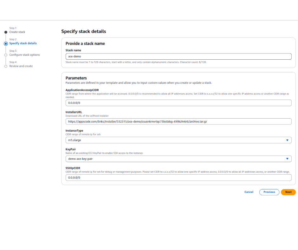
Task: Select the SSHIpCIDR input field
Action: (178, 178)
